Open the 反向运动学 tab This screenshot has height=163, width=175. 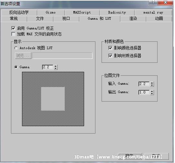(19, 13)
